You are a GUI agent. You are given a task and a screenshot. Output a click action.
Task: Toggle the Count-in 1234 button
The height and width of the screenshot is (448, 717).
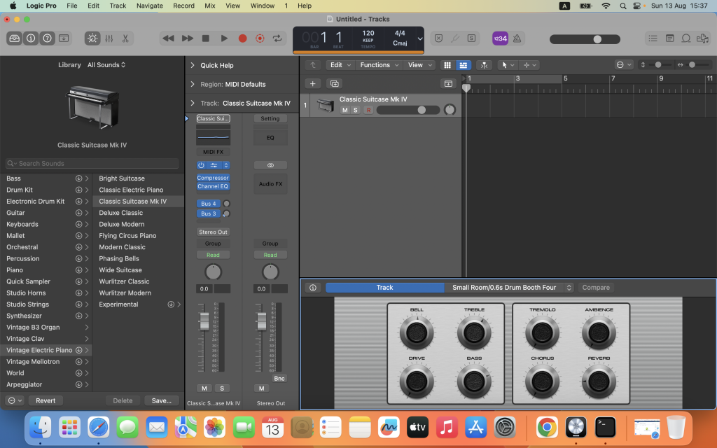500,38
